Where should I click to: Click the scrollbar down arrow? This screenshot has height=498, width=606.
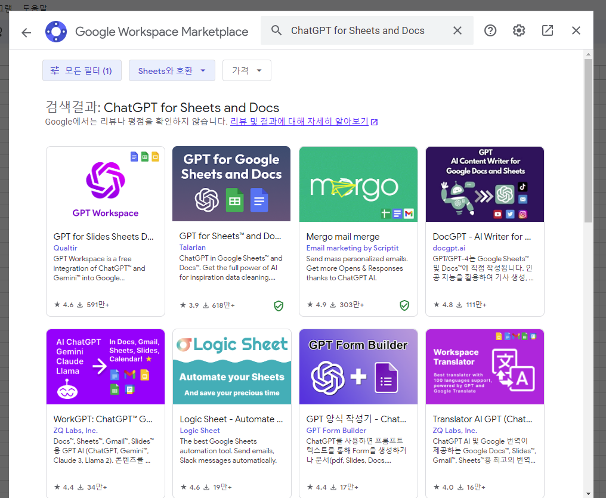(588, 493)
